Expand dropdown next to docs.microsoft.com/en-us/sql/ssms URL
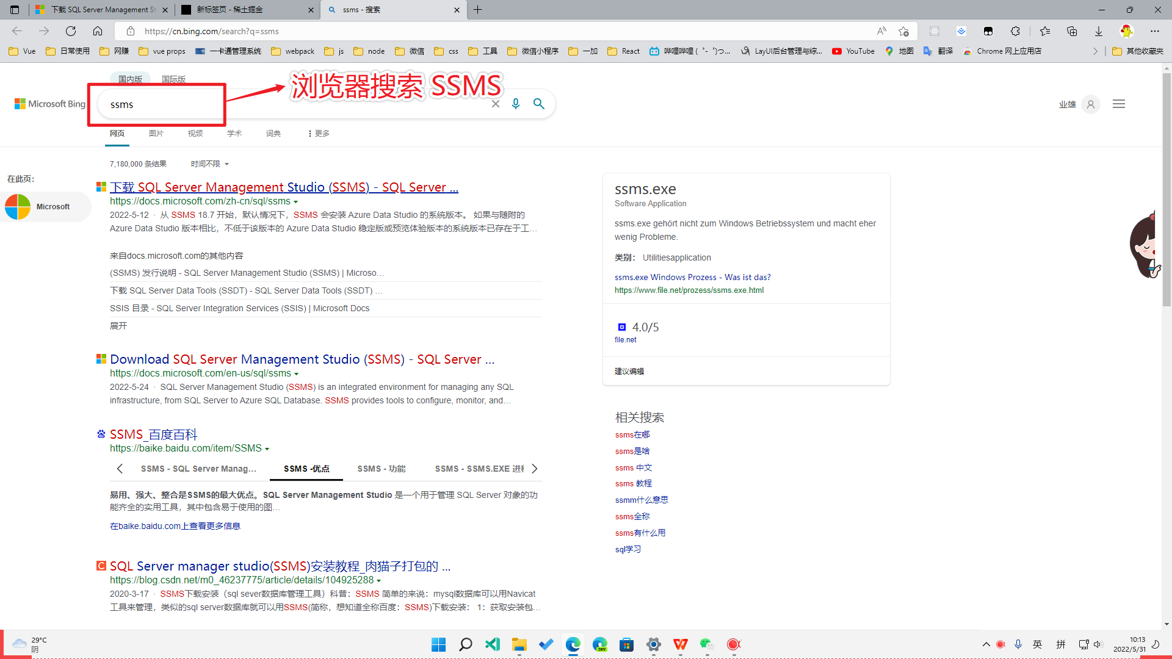Viewport: 1172px width, 659px height. (x=297, y=374)
